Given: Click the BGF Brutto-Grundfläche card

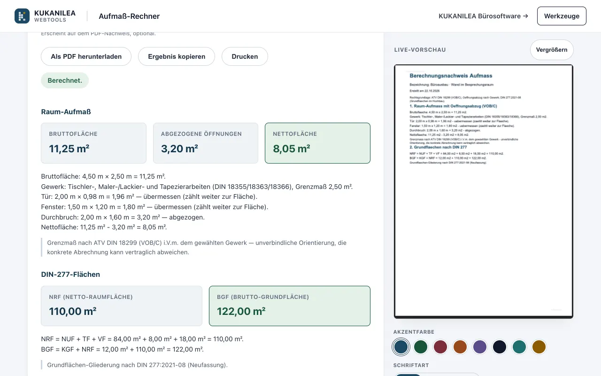Looking at the screenshot, I should (x=290, y=306).
